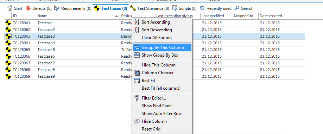Image resolution: width=323 pixels, height=134 pixels.
Task: Click the Column Chooser icon
Action: (137, 73)
